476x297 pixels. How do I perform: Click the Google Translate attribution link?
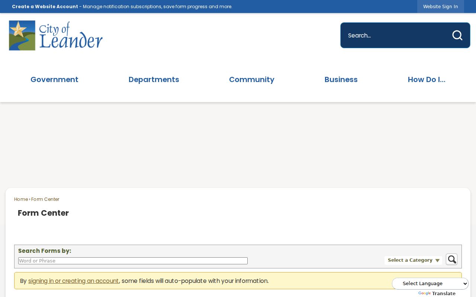tap(437, 294)
